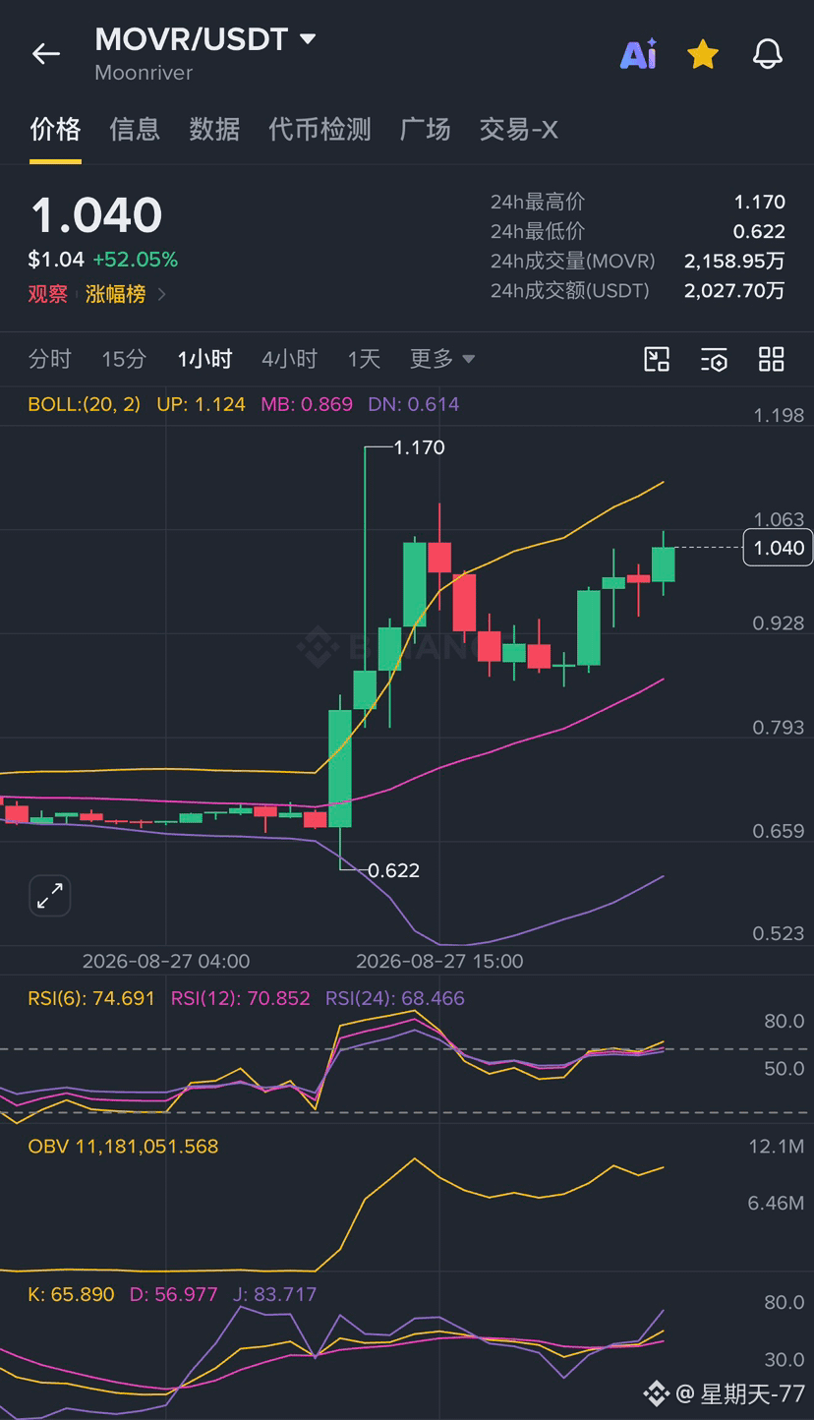Tap the large 1.040 last price
The image size is (814, 1420).
(96, 215)
